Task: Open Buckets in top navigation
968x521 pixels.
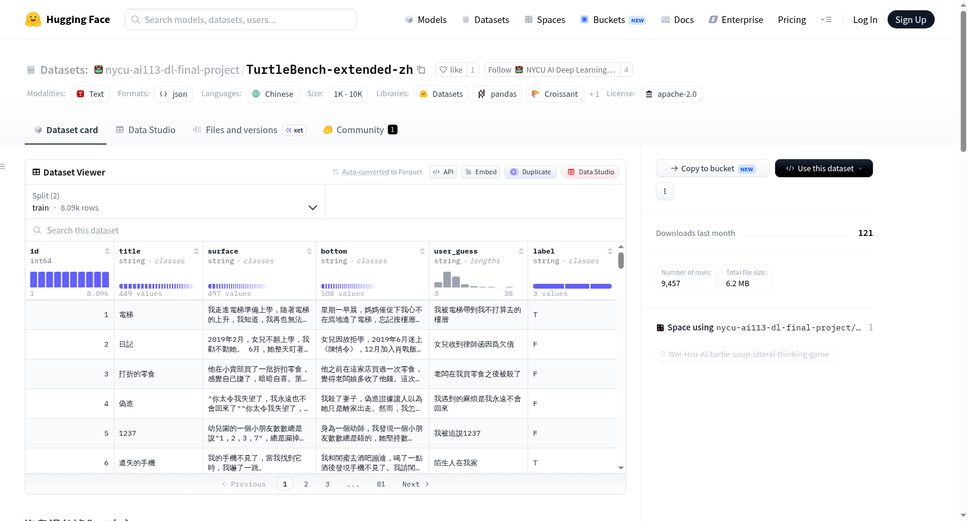Action: click(x=613, y=19)
